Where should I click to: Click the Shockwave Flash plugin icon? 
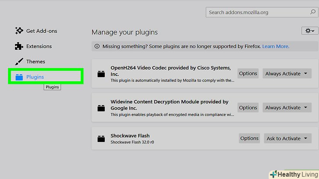click(x=102, y=139)
